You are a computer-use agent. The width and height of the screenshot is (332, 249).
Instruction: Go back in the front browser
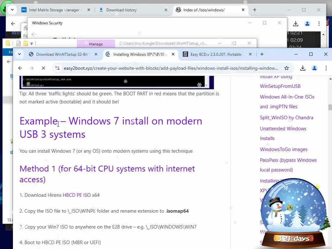tap(20, 68)
